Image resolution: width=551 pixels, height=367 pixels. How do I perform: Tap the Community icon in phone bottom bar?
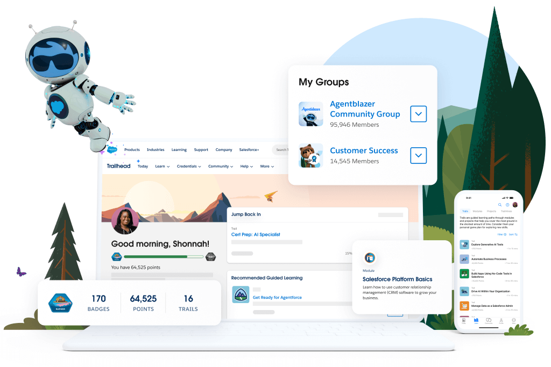coord(489,321)
